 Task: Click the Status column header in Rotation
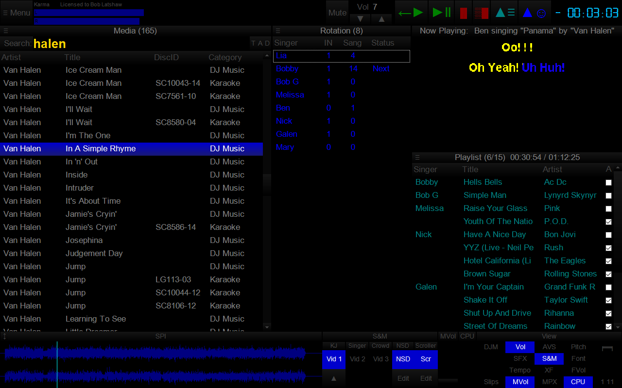pos(383,43)
